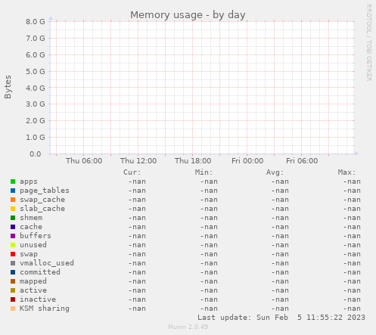Click the Avg: column header

click(275, 172)
